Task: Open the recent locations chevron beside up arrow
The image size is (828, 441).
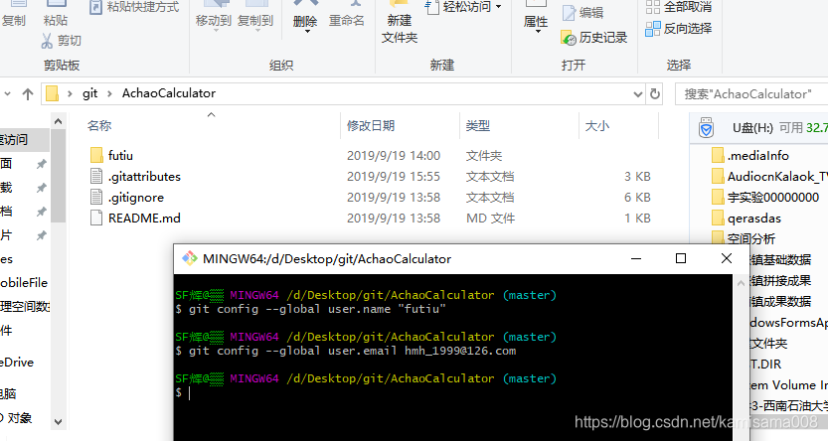Action: point(7,94)
